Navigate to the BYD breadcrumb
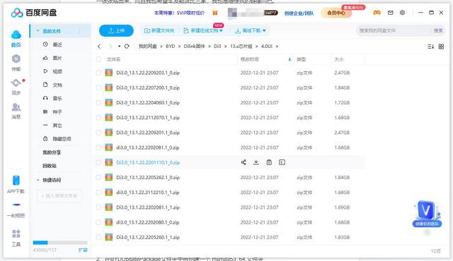 click(x=170, y=47)
